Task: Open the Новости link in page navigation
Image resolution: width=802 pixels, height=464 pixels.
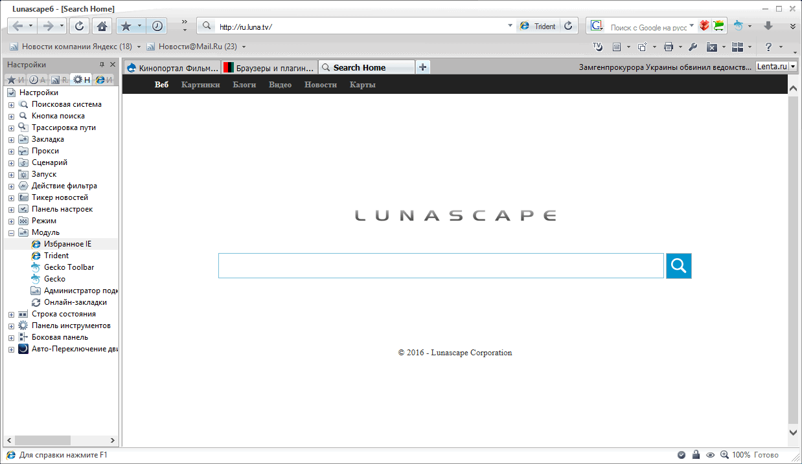Action: tap(321, 85)
